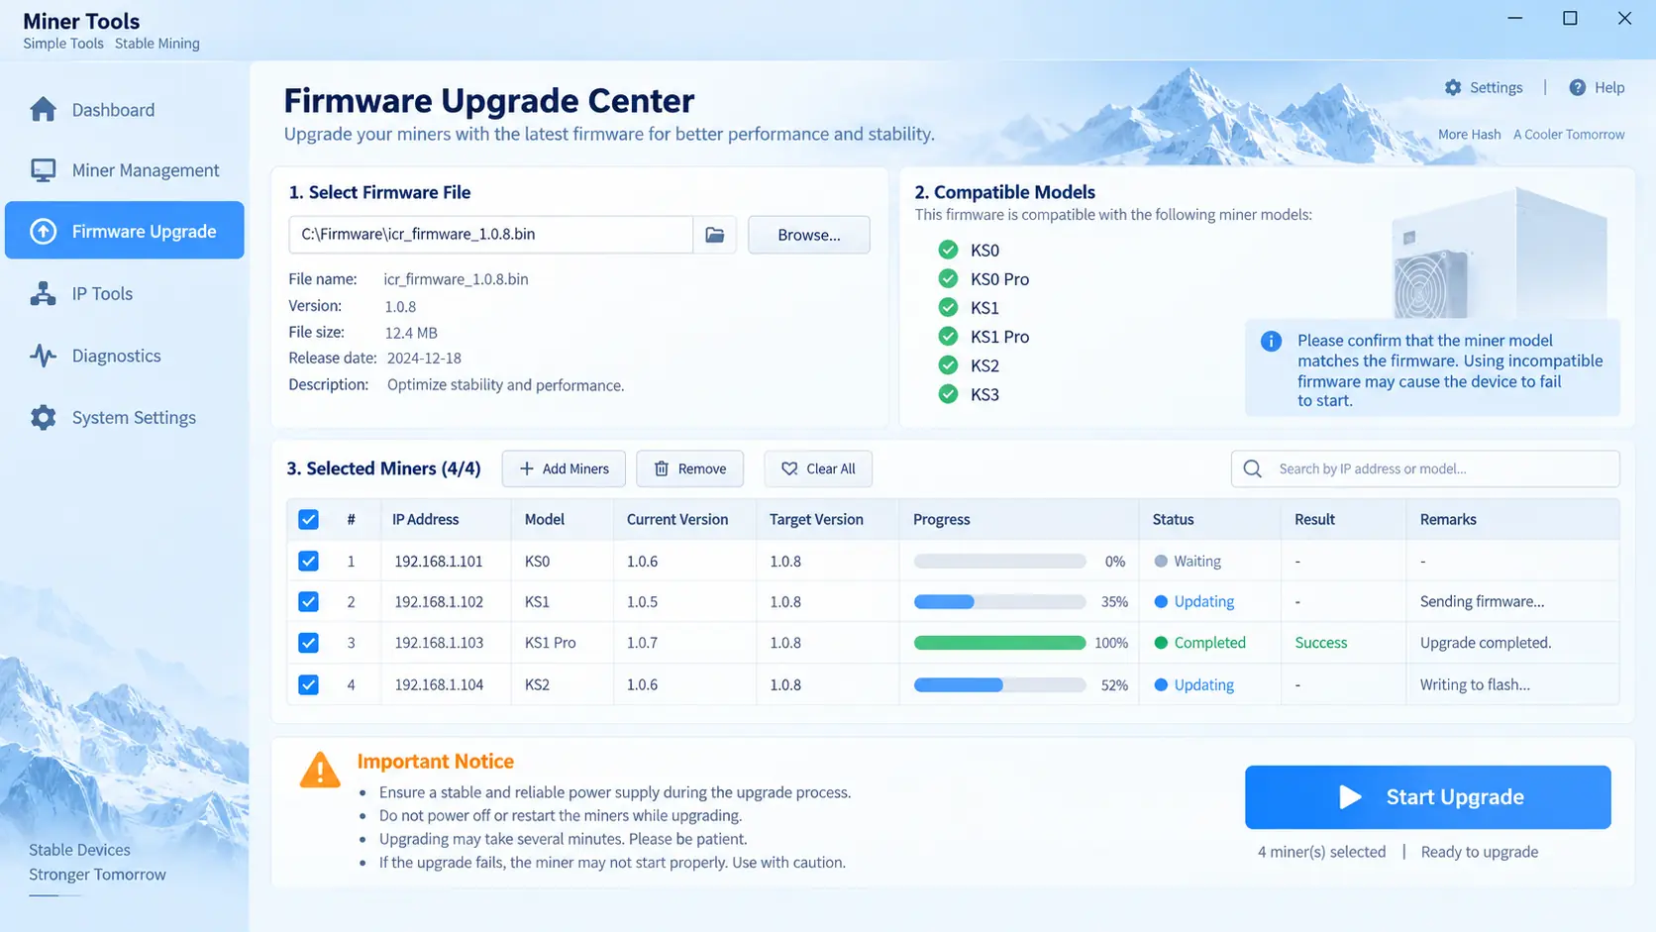Click the plus icon on the Add Miners button
This screenshot has height=932, width=1656.
click(x=527, y=468)
